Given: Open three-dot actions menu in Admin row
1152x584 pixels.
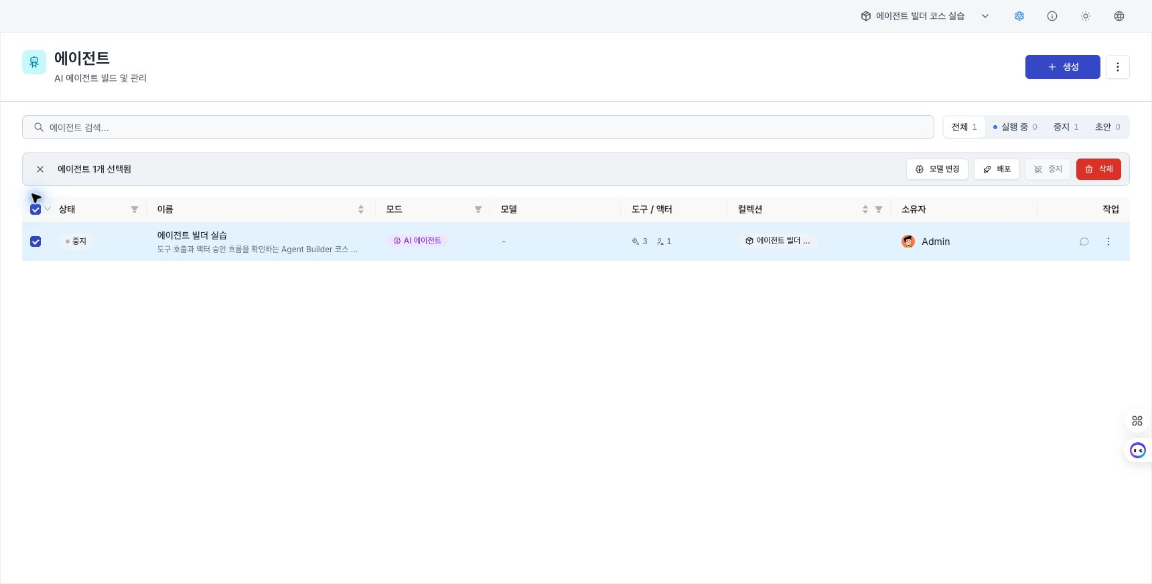Looking at the screenshot, I should tap(1108, 241).
